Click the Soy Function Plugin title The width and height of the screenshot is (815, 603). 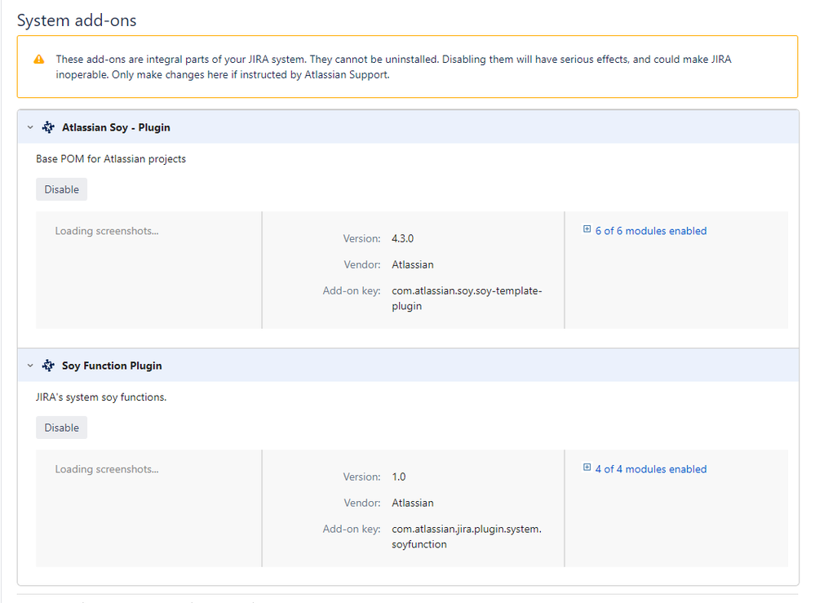pos(112,366)
